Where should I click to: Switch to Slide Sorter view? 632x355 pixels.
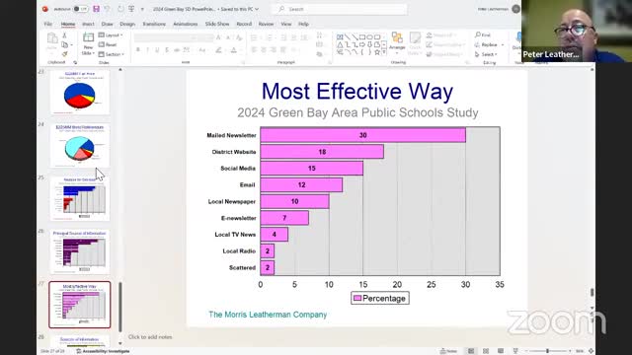pos(486,351)
